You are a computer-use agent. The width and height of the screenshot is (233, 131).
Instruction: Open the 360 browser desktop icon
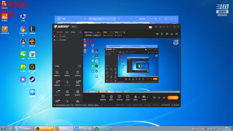23,31
